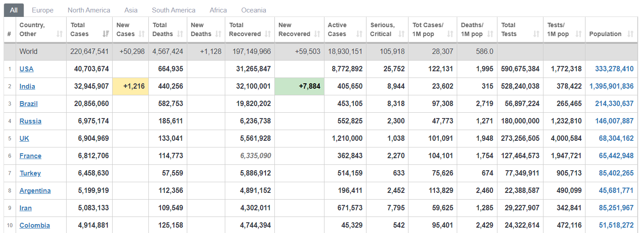Sort by Total Tests arrow icon

536,34
